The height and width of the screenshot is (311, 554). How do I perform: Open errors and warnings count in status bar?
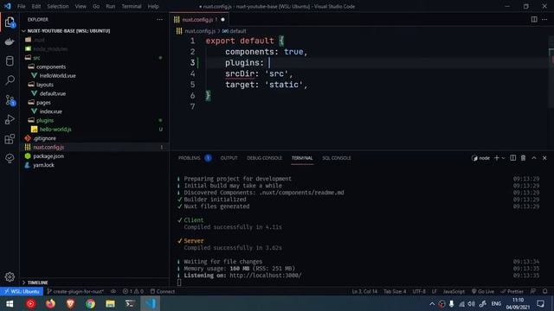132,291
